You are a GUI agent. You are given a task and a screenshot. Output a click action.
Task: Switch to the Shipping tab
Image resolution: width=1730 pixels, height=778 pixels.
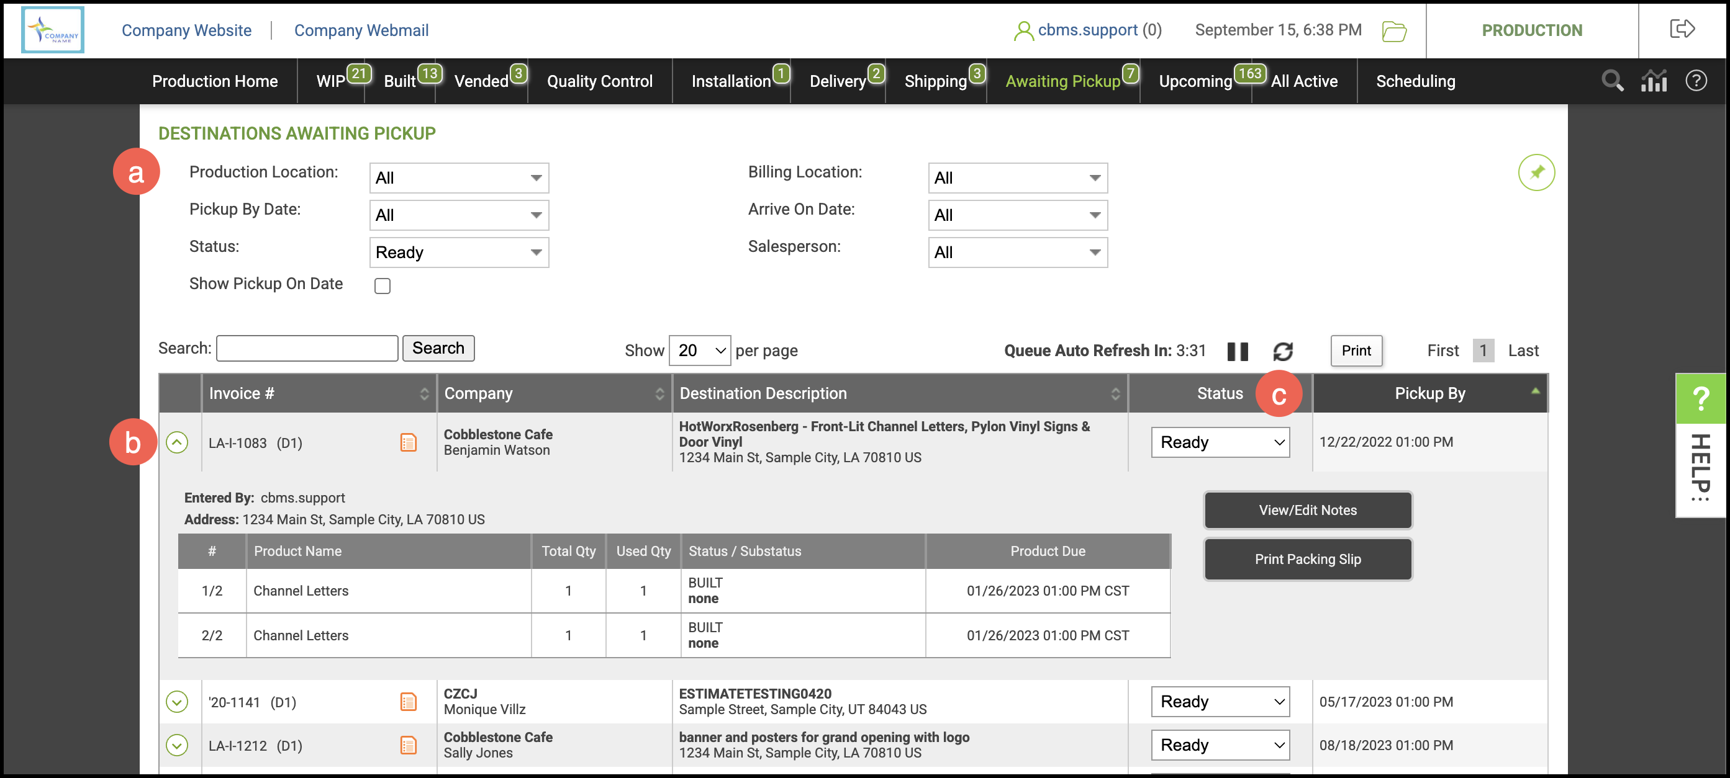935,81
